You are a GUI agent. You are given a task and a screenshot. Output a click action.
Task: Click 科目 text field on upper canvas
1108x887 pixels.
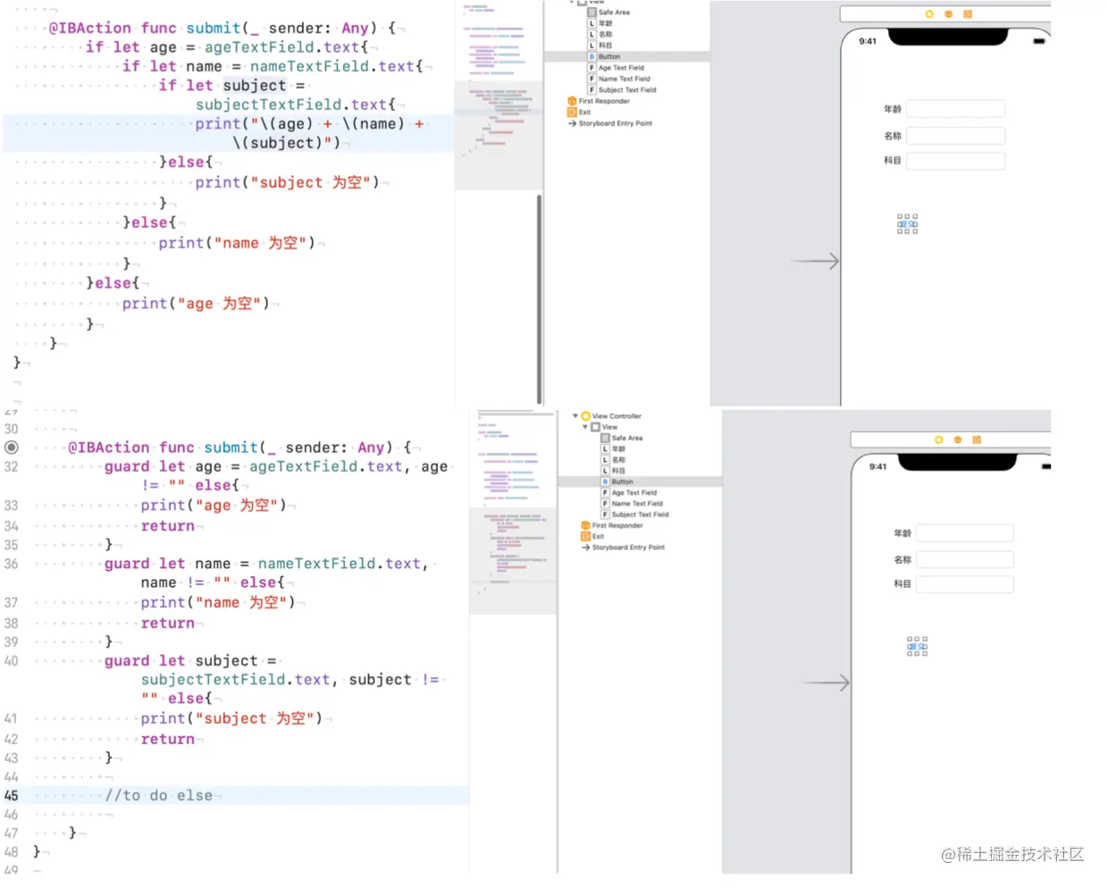point(955,161)
